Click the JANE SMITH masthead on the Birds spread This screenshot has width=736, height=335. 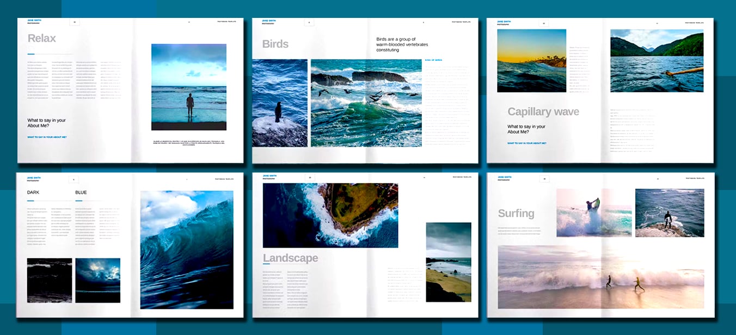click(268, 20)
